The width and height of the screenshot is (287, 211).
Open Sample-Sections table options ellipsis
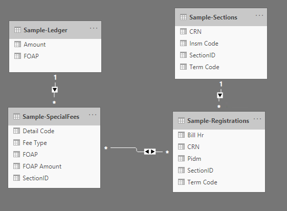(x=259, y=15)
